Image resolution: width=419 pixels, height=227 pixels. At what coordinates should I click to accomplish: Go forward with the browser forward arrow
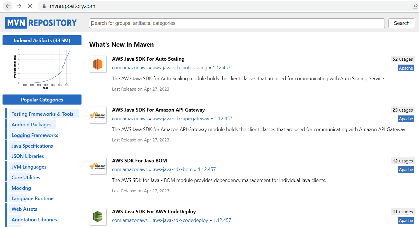(19, 6)
